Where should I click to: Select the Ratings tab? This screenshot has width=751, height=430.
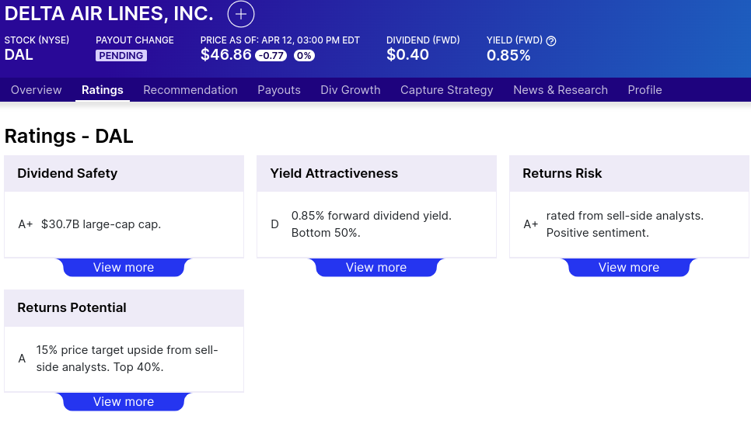click(103, 90)
